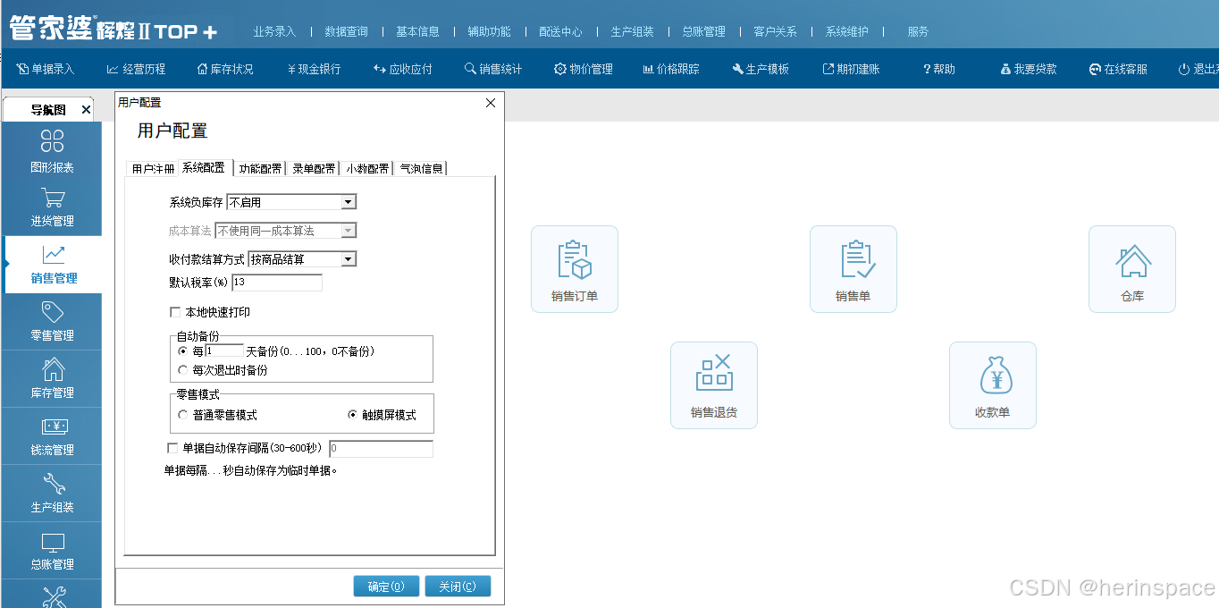Switch to 小数配置 tab
Image resolution: width=1219 pixels, height=608 pixels.
pyautogui.click(x=367, y=168)
